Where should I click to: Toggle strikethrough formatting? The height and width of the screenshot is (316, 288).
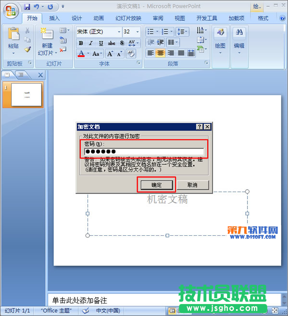pos(112,43)
